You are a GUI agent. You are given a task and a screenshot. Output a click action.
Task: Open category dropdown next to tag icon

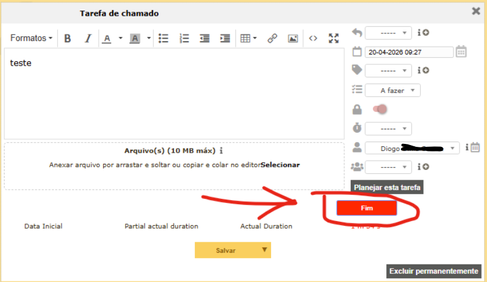388,71
